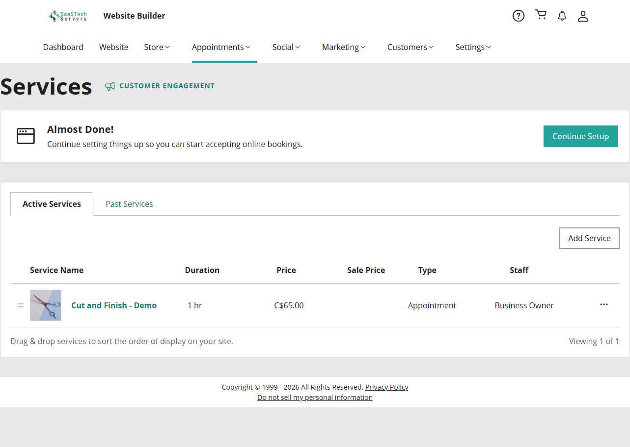Open the shopping cart icon
Viewport: 630px width, 447px height.
(541, 15)
